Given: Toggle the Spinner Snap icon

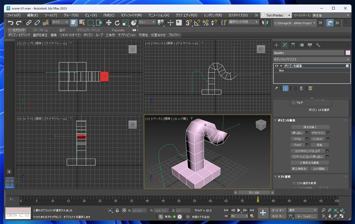Looking at the screenshot, I should pyautogui.click(x=214, y=23).
